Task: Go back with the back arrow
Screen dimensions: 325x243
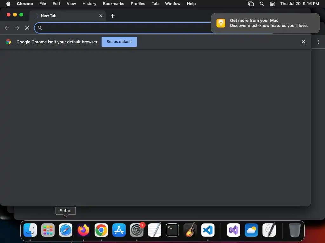Action: pos(7,28)
